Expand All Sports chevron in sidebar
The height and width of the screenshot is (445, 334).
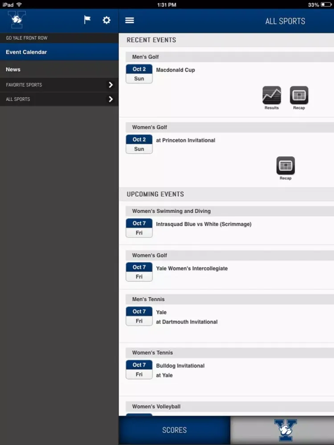click(x=111, y=99)
